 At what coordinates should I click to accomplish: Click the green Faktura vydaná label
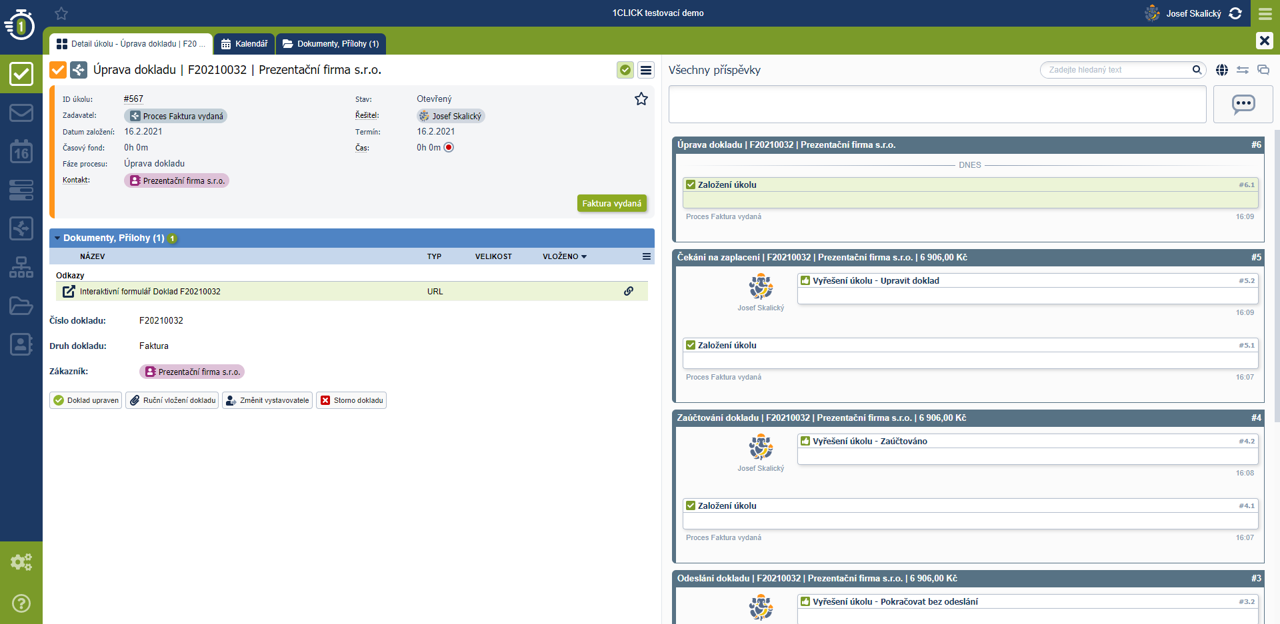tap(611, 204)
